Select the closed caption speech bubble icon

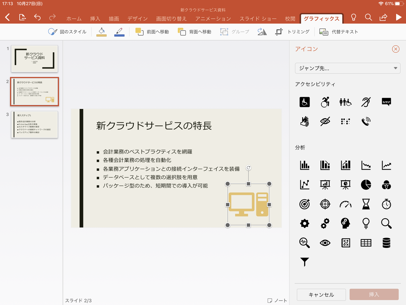(386, 102)
